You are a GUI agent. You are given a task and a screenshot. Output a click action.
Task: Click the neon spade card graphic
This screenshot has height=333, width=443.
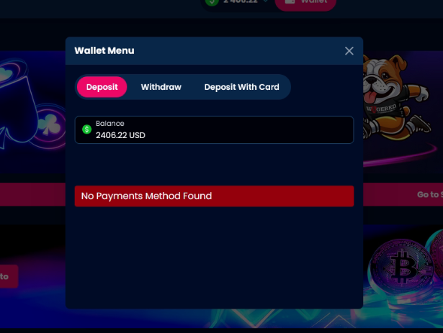click(x=18, y=109)
